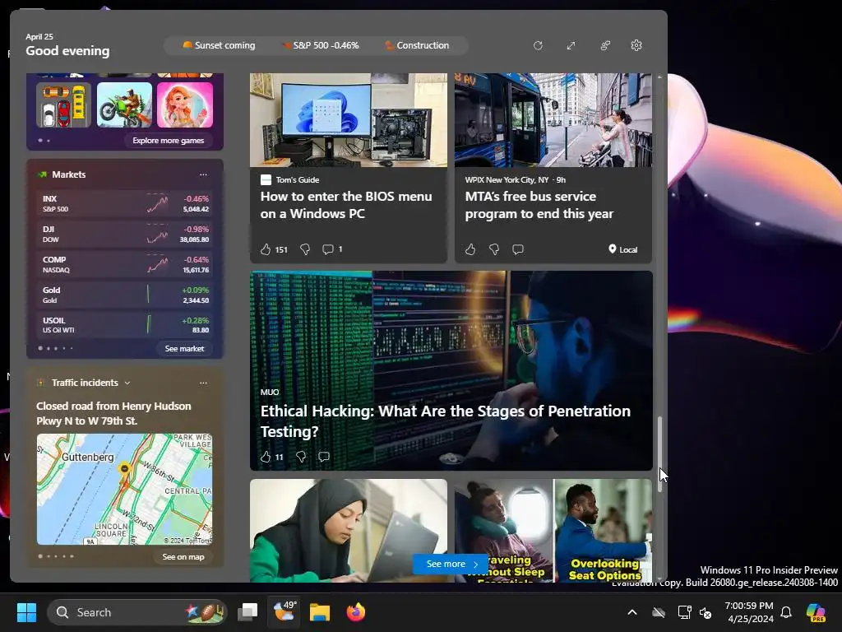This screenshot has height=632, width=842.
Task: Select USOIL US Oil WTI row
Action: (x=125, y=325)
